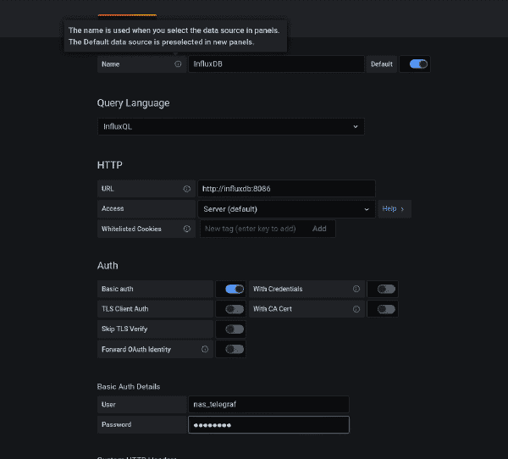Enable the With CA Cert switch
Screen dimensions: 508x459
386,309
